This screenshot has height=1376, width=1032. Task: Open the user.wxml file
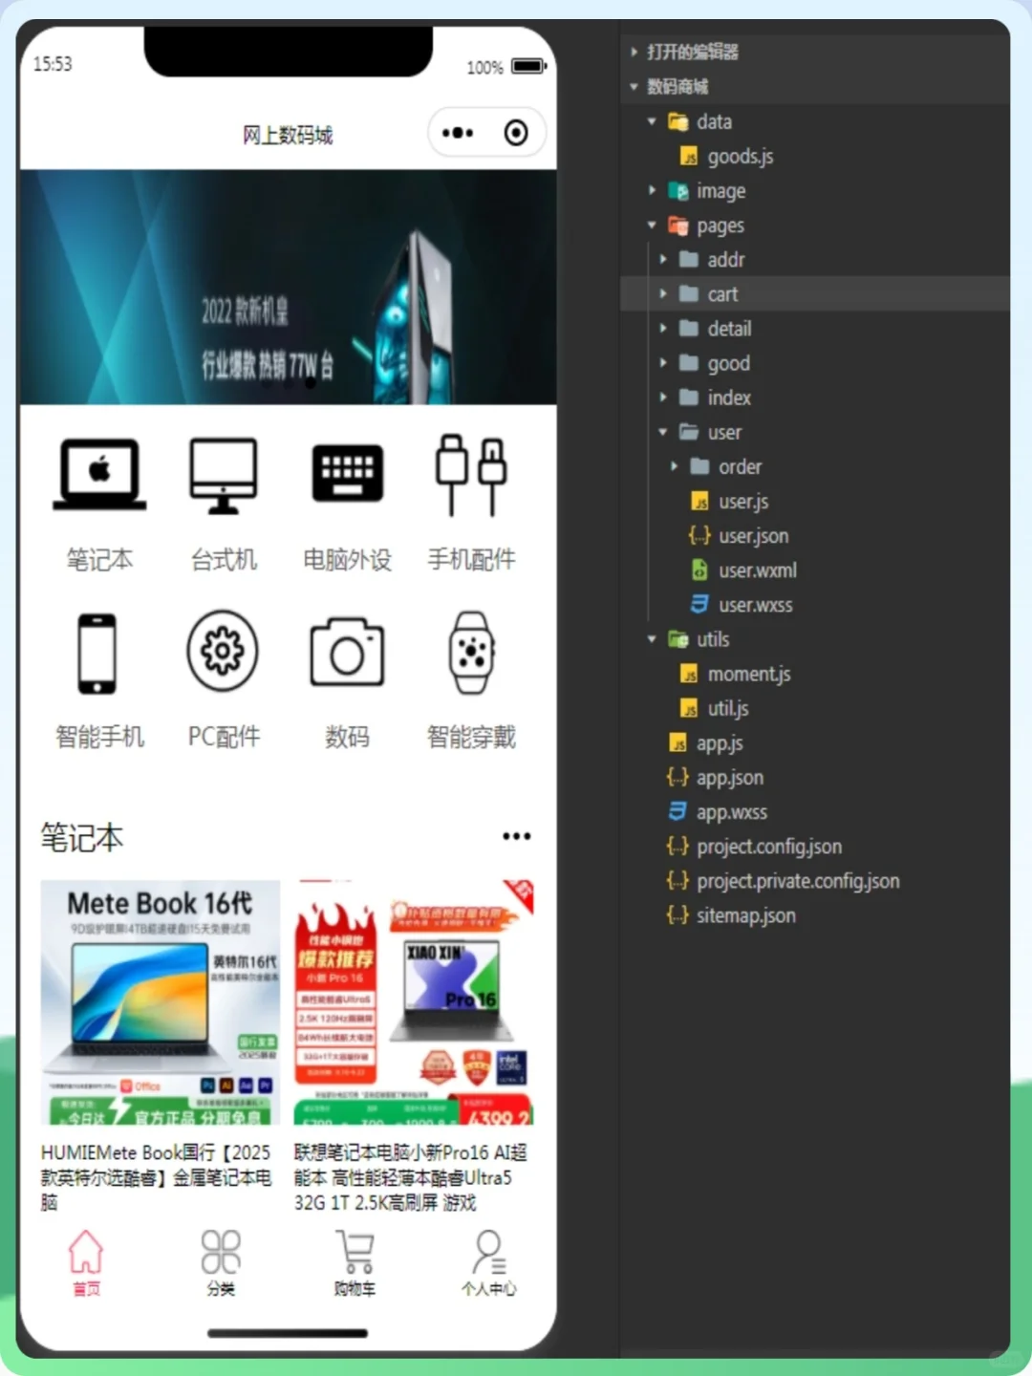[757, 570]
